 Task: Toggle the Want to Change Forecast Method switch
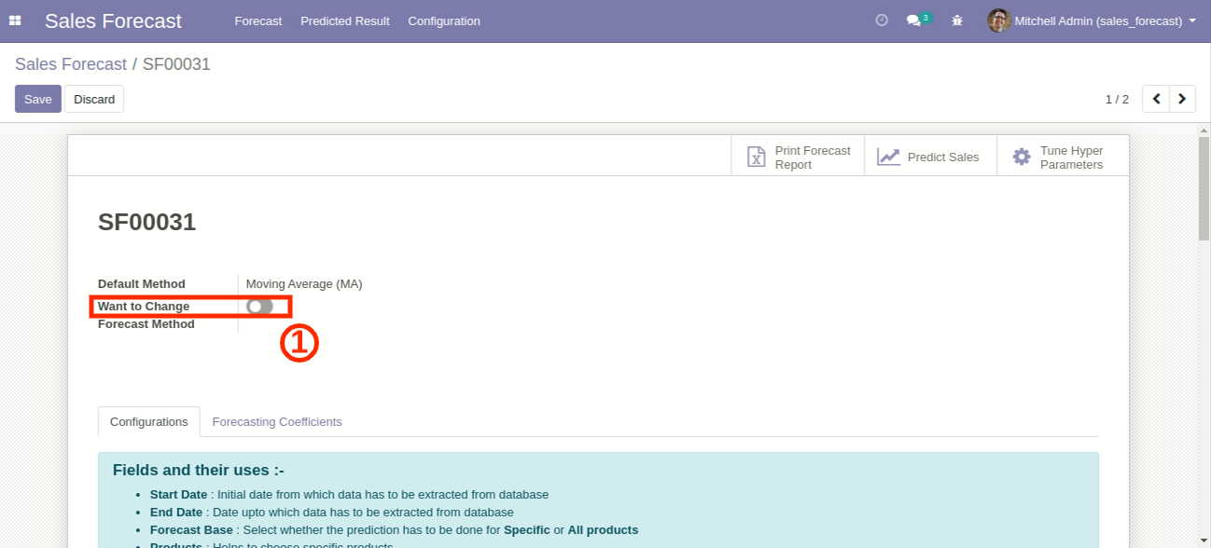(259, 307)
